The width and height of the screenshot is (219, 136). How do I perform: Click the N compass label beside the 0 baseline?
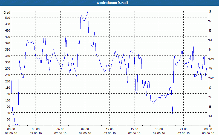coord(210,126)
